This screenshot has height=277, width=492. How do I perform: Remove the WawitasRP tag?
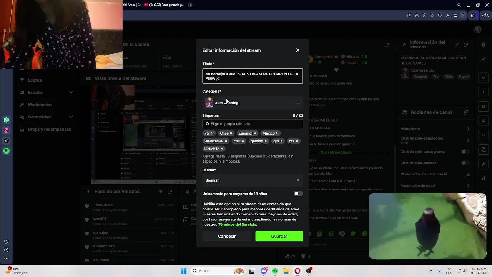(226, 141)
